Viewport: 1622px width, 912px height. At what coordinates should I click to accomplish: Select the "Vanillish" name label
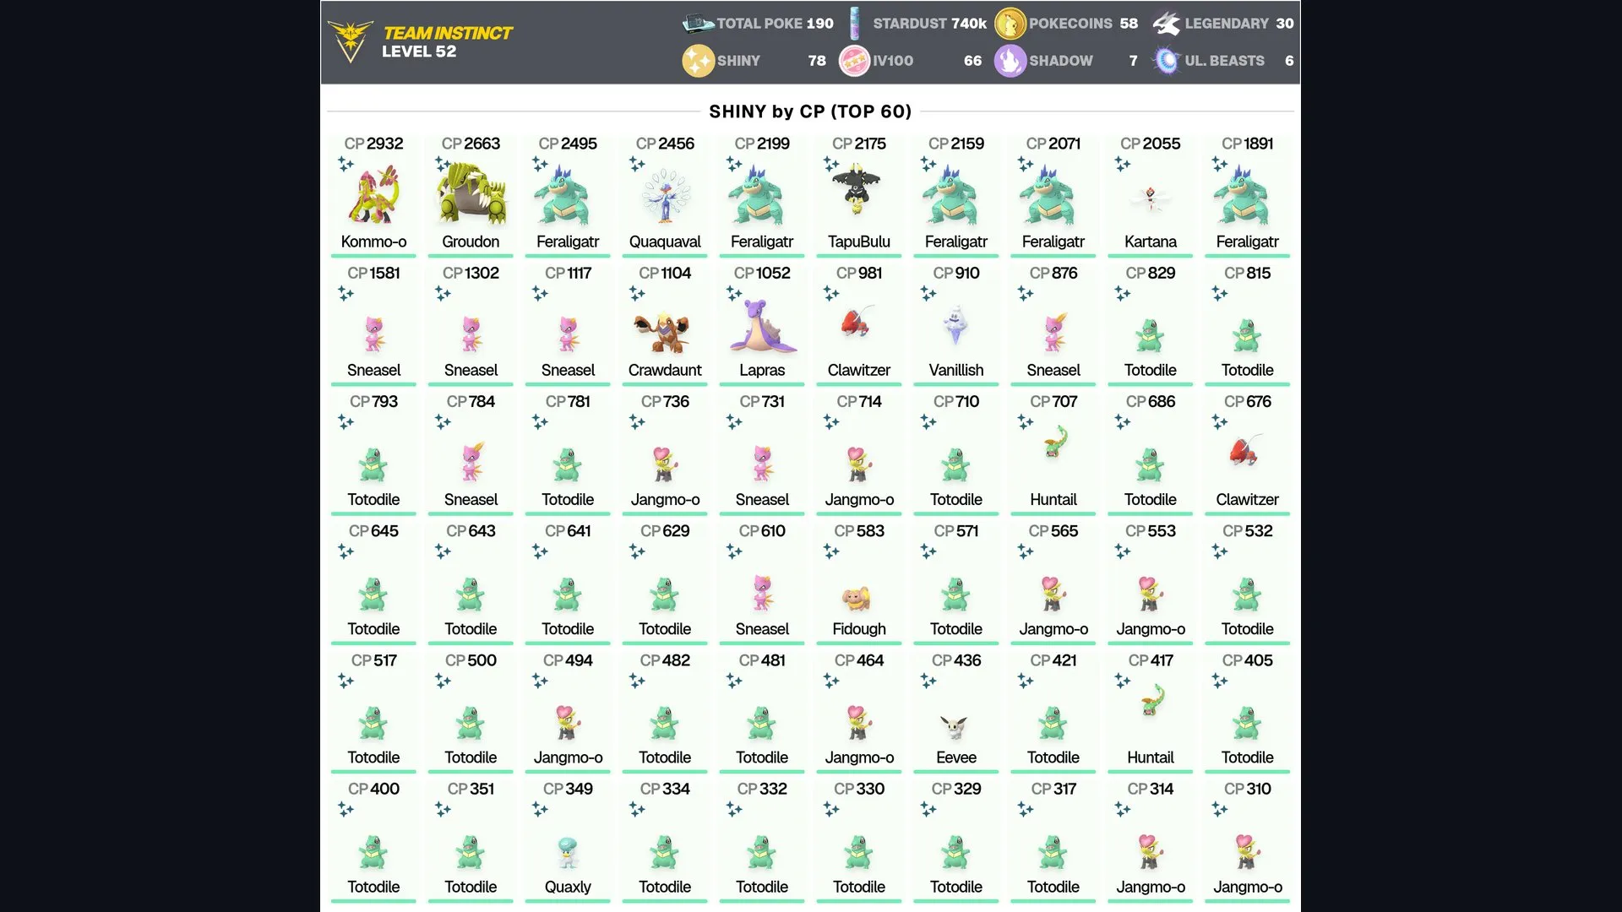(956, 371)
